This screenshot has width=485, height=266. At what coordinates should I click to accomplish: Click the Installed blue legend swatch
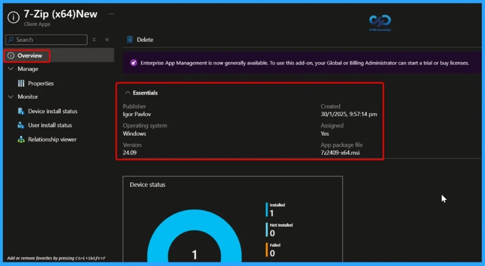(267, 210)
